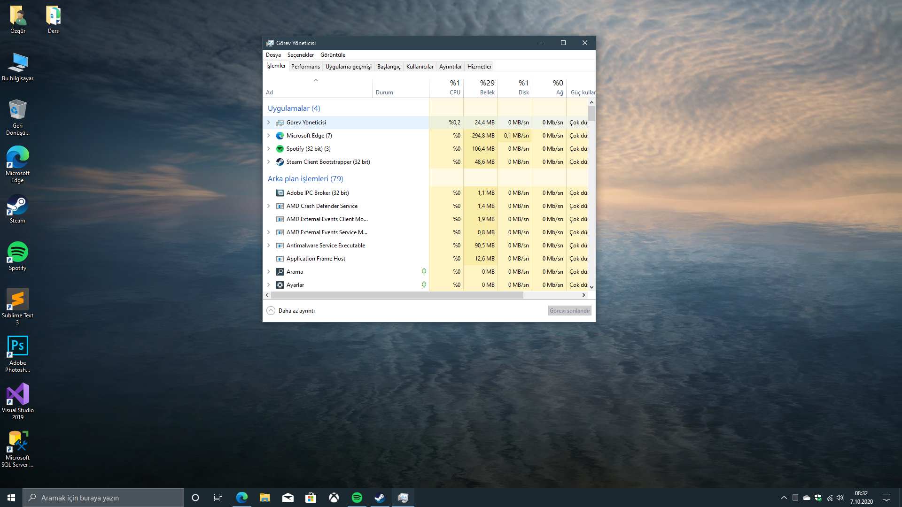Select AMD External Events Client process row
This screenshot has height=507, width=902.
click(x=426, y=219)
